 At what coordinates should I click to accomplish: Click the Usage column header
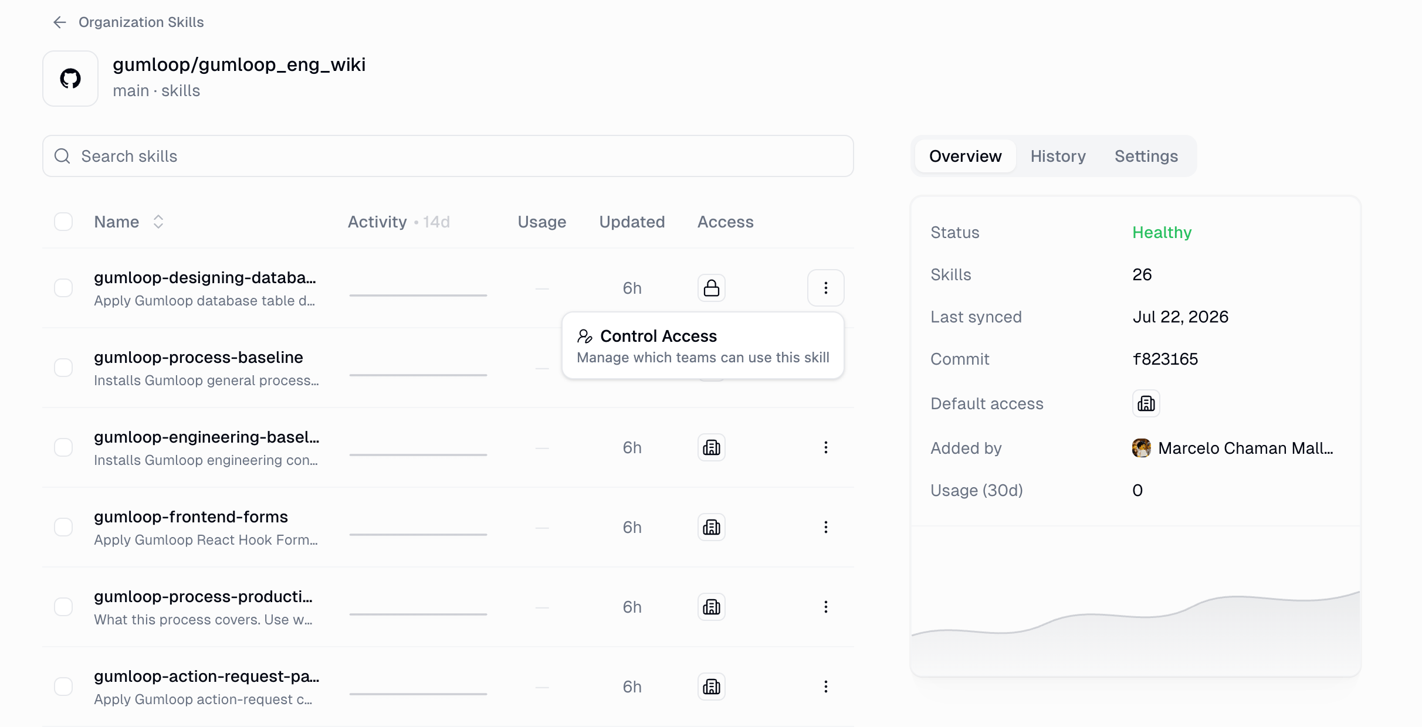point(541,222)
